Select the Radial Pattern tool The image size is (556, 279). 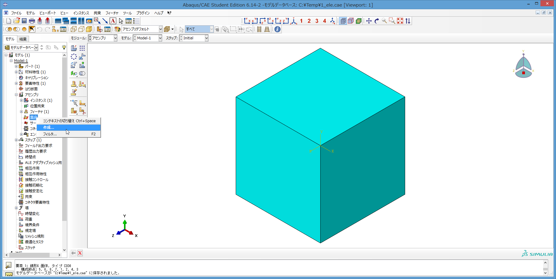(x=74, y=56)
